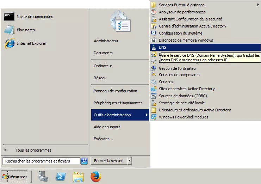Select 'Services Bureau à distance' label
The width and height of the screenshot is (261, 184).
pyautogui.click(x=182, y=5)
